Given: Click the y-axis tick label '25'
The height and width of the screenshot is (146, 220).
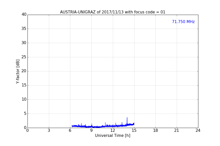Looking at the screenshot, I should (x=24, y=57).
